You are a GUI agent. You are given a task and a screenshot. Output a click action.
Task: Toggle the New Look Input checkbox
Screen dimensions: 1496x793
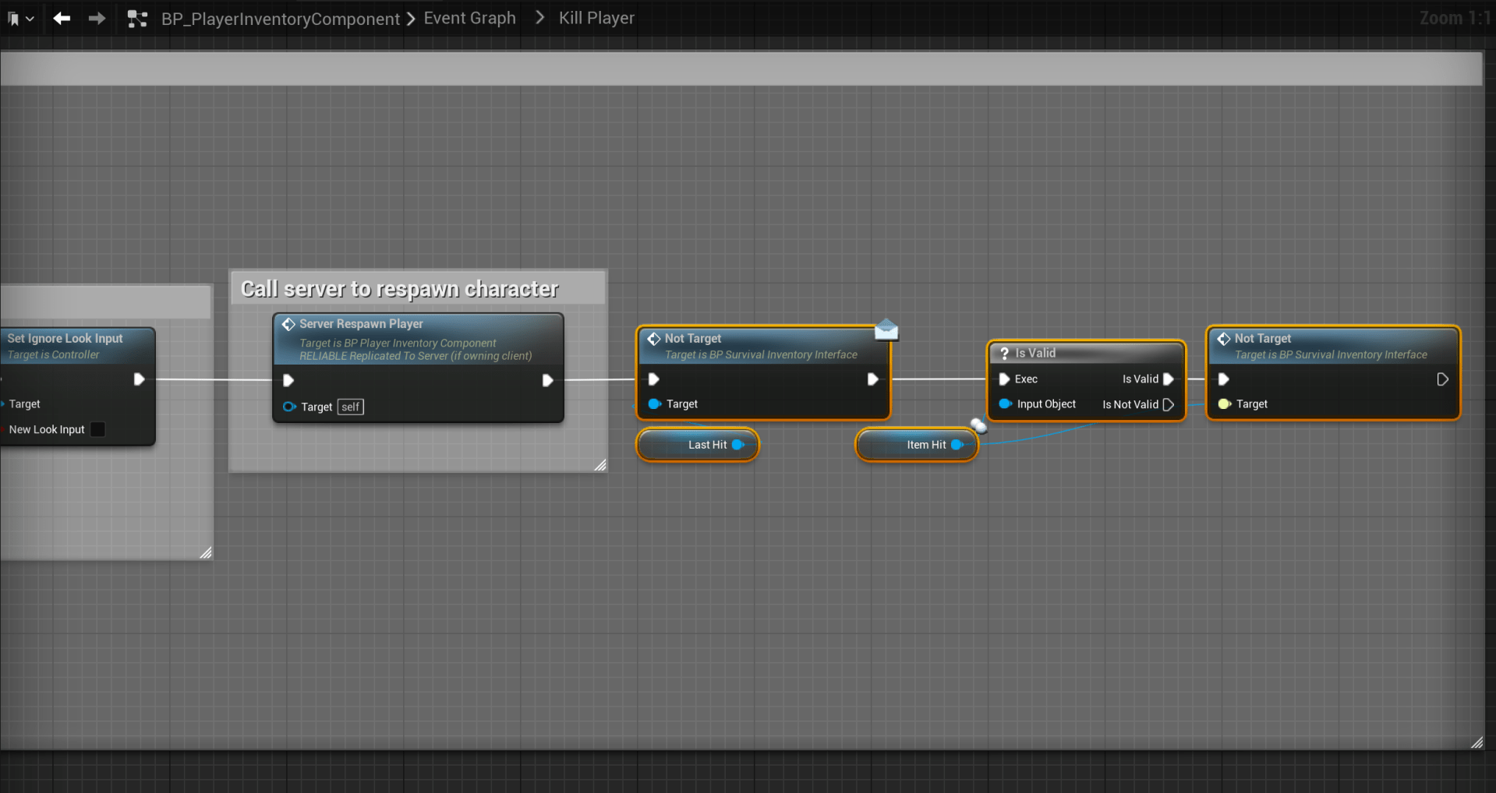[98, 429]
